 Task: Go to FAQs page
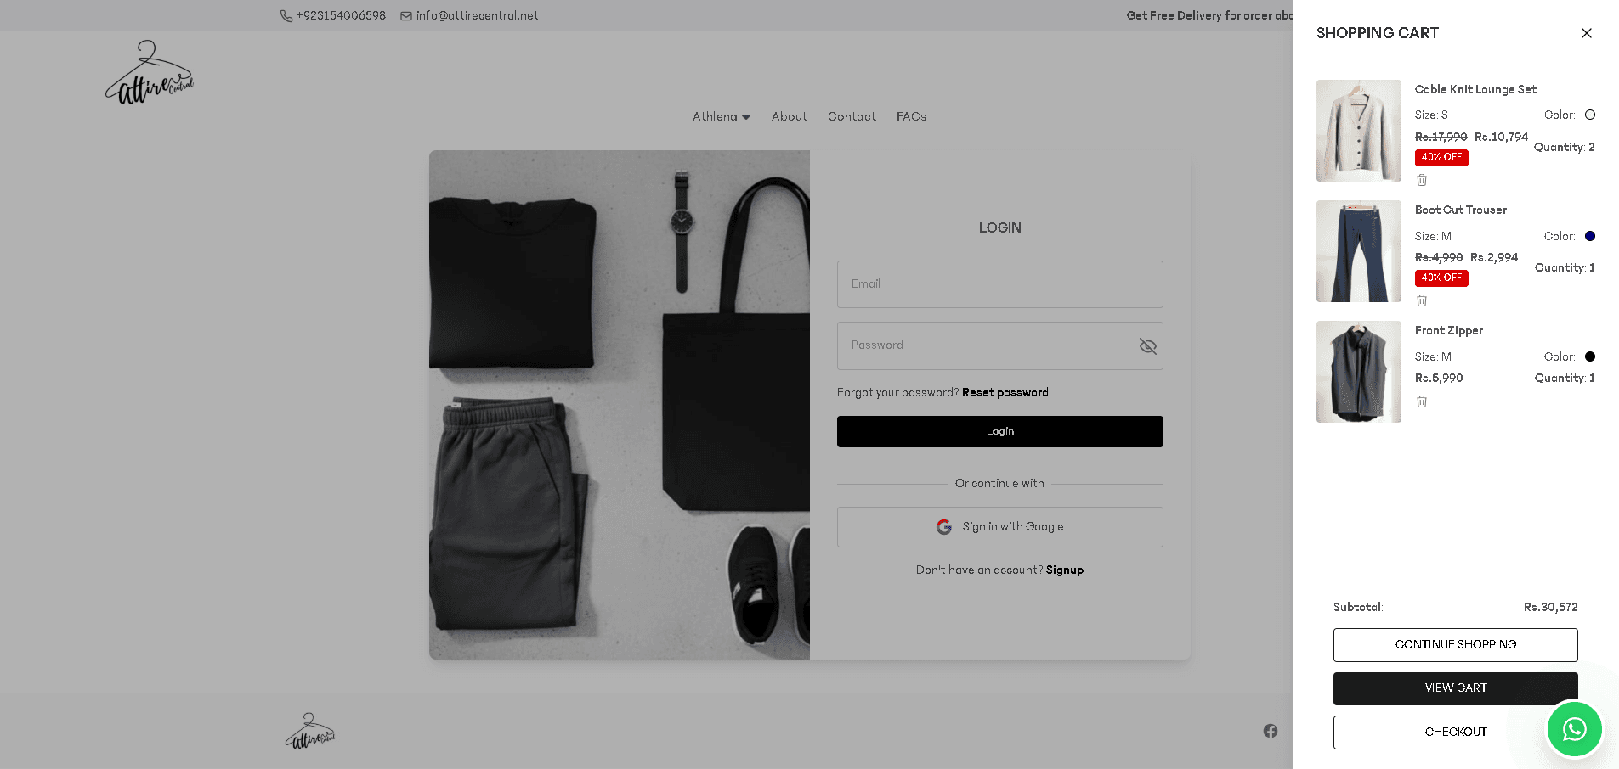911,116
